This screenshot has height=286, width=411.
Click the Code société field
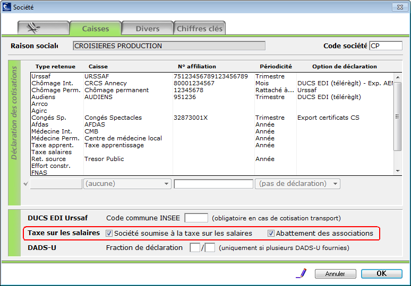click(386, 46)
